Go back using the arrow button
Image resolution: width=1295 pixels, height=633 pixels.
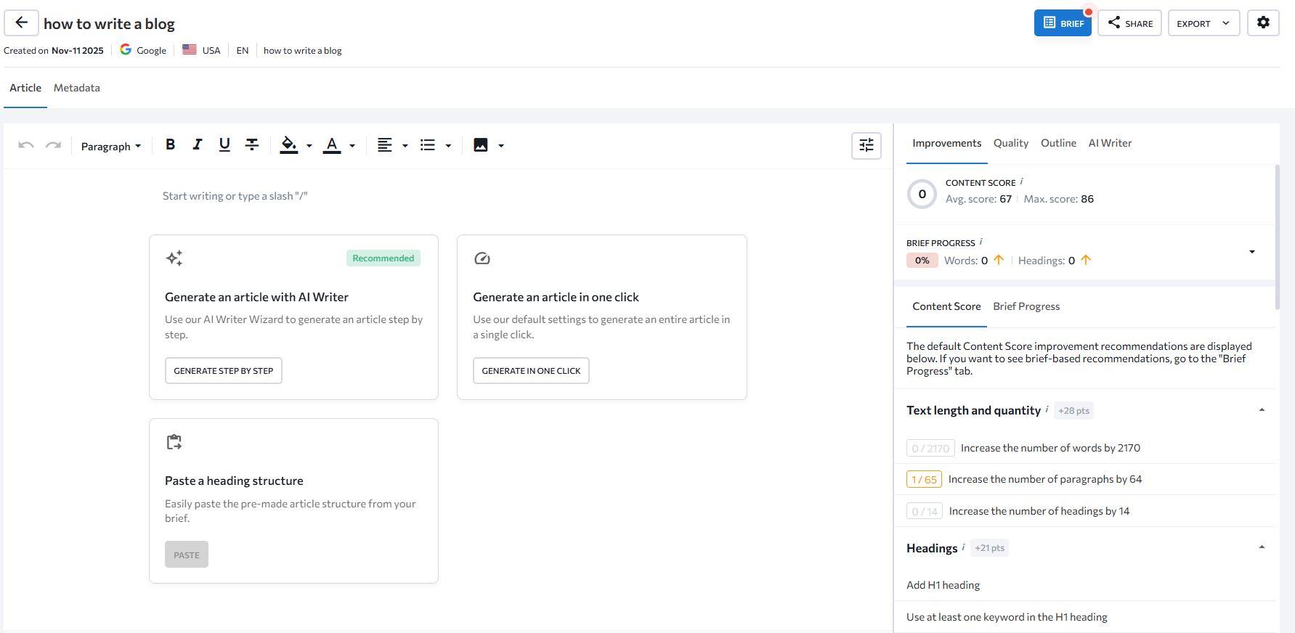click(21, 23)
